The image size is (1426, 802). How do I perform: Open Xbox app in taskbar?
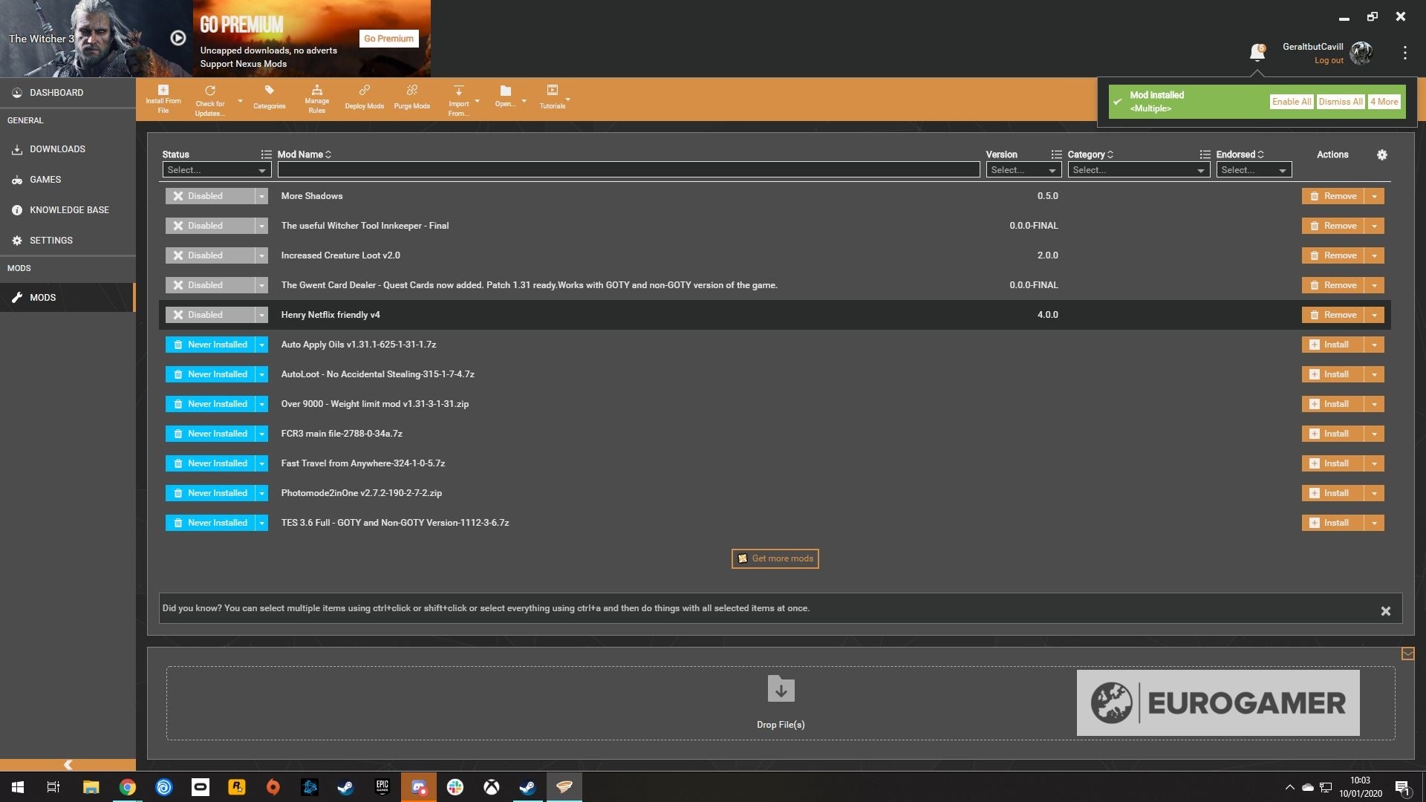[x=491, y=787]
